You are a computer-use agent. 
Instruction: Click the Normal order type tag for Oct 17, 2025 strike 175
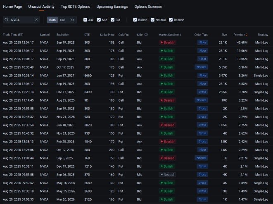click(x=202, y=67)
